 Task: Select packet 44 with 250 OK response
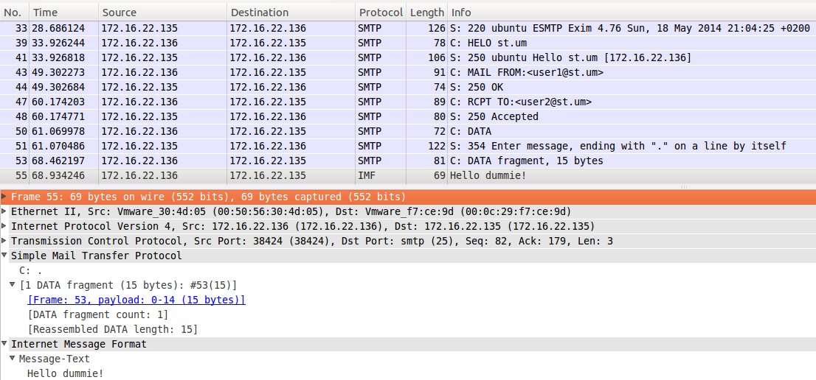click(x=408, y=87)
